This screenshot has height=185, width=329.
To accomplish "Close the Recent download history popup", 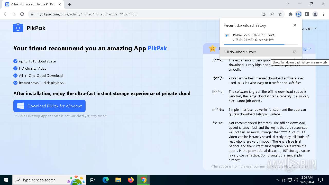I will point(295,25).
